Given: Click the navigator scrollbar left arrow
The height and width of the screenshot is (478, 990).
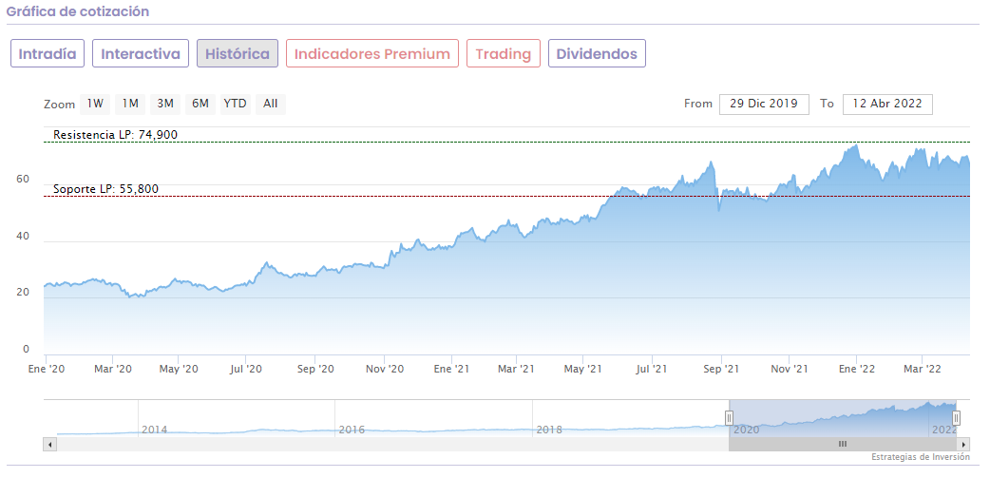Looking at the screenshot, I should (x=48, y=444).
